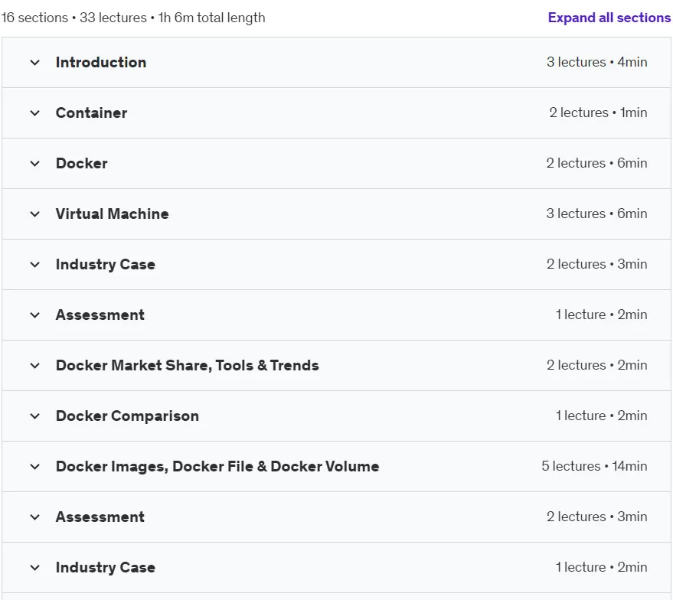The image size is (673, 600).
Task: Open Docker Images, Docker File & Docker Volume title
Action: tap(217, 466)
